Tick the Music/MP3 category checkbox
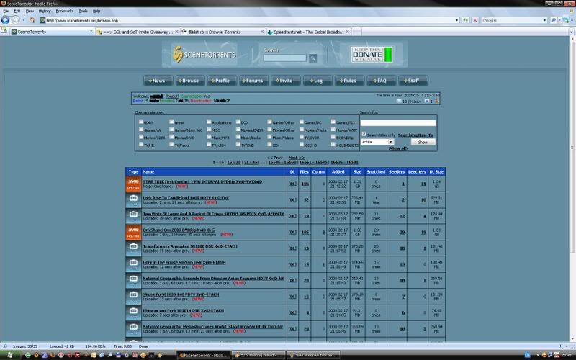 click(x=209, y=137)
